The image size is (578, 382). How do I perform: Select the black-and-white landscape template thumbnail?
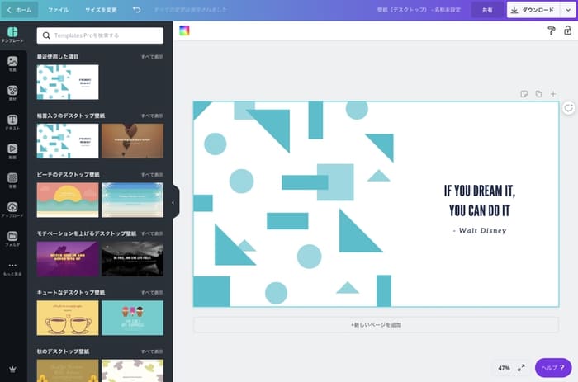coord(132,259)
